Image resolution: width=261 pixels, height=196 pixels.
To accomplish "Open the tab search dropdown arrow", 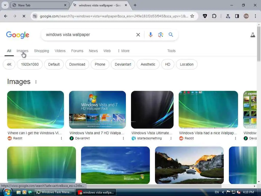I will click(5, 5).
